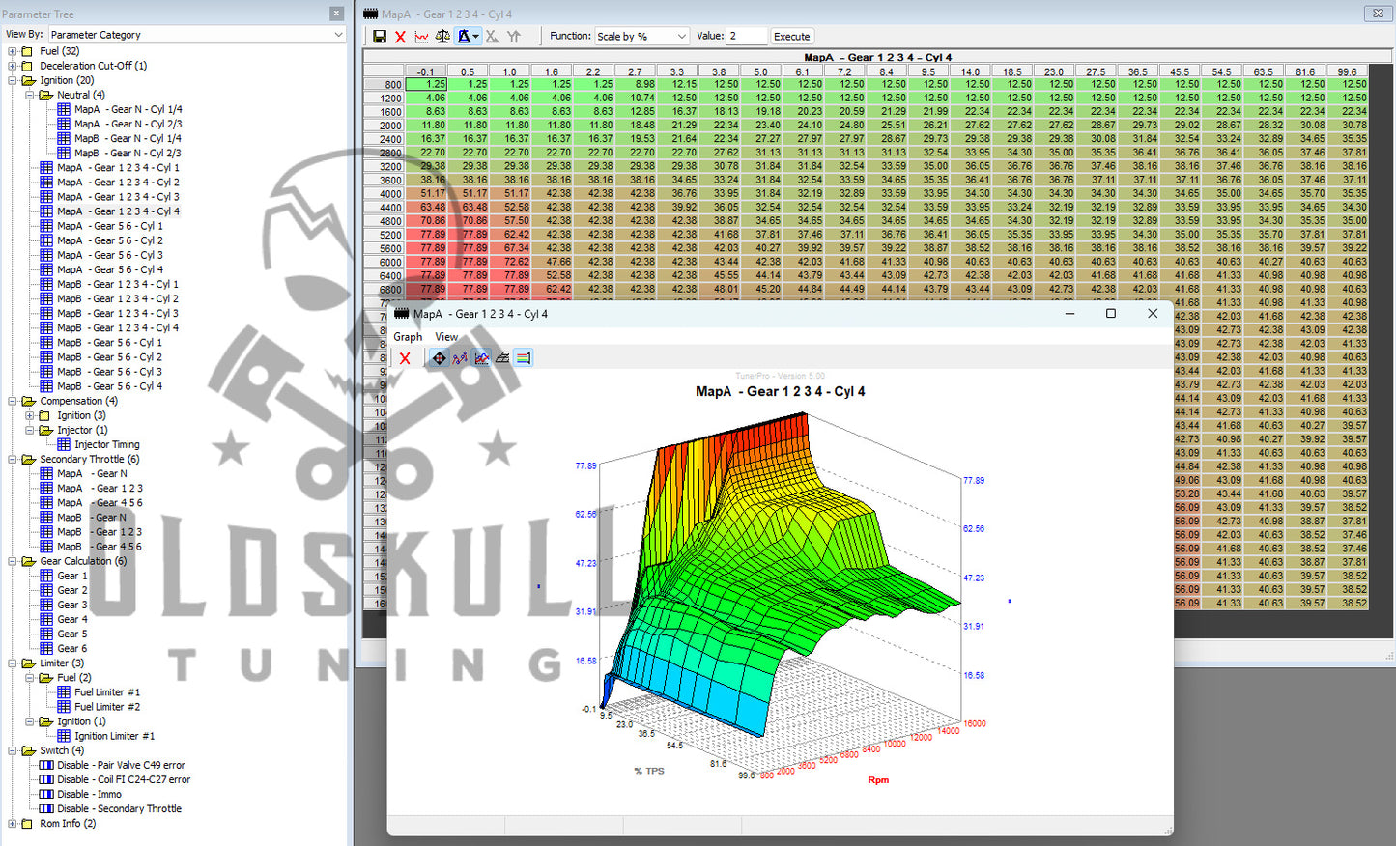Close the Parameter Tree panel

click(x=336, y=14)
